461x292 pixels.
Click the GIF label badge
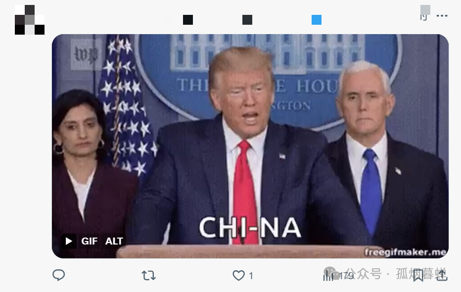89,241
